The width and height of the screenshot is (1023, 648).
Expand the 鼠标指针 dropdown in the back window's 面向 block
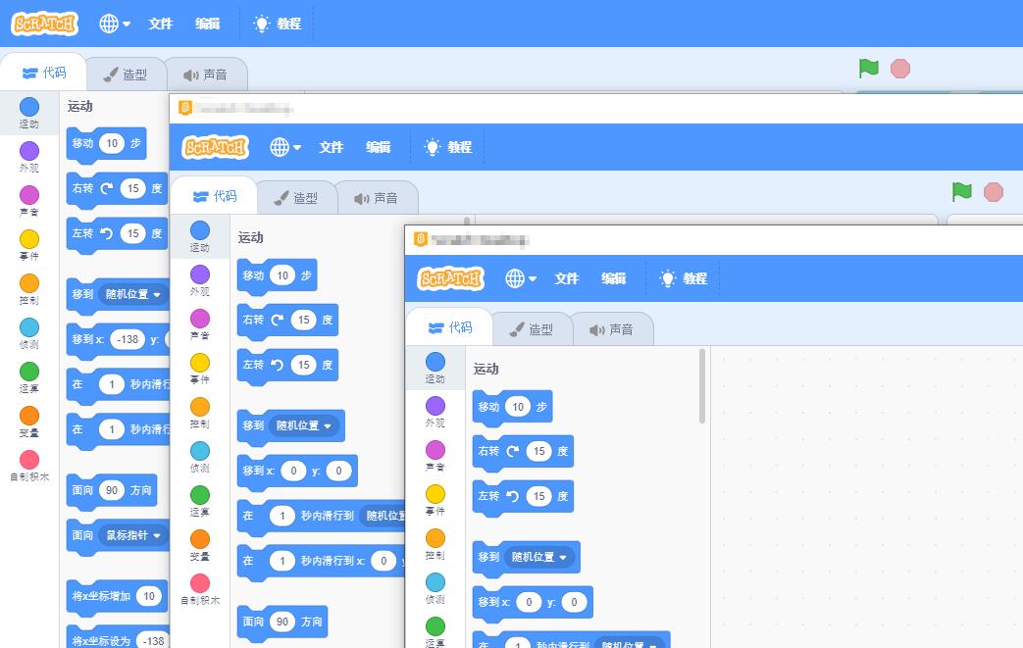tap(133, 535)
